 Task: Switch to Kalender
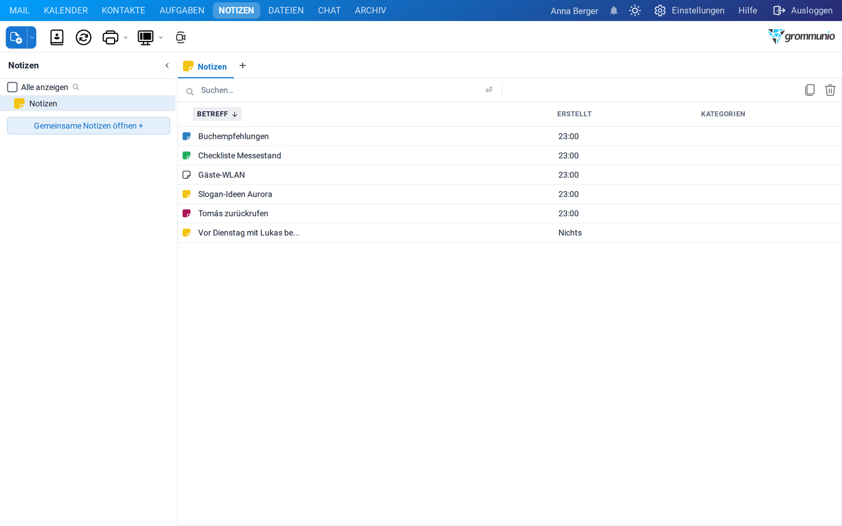[x=65, y=11]
